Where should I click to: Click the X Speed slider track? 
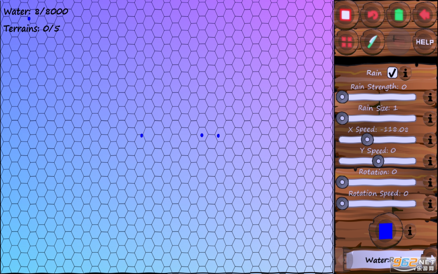point(377,140)
